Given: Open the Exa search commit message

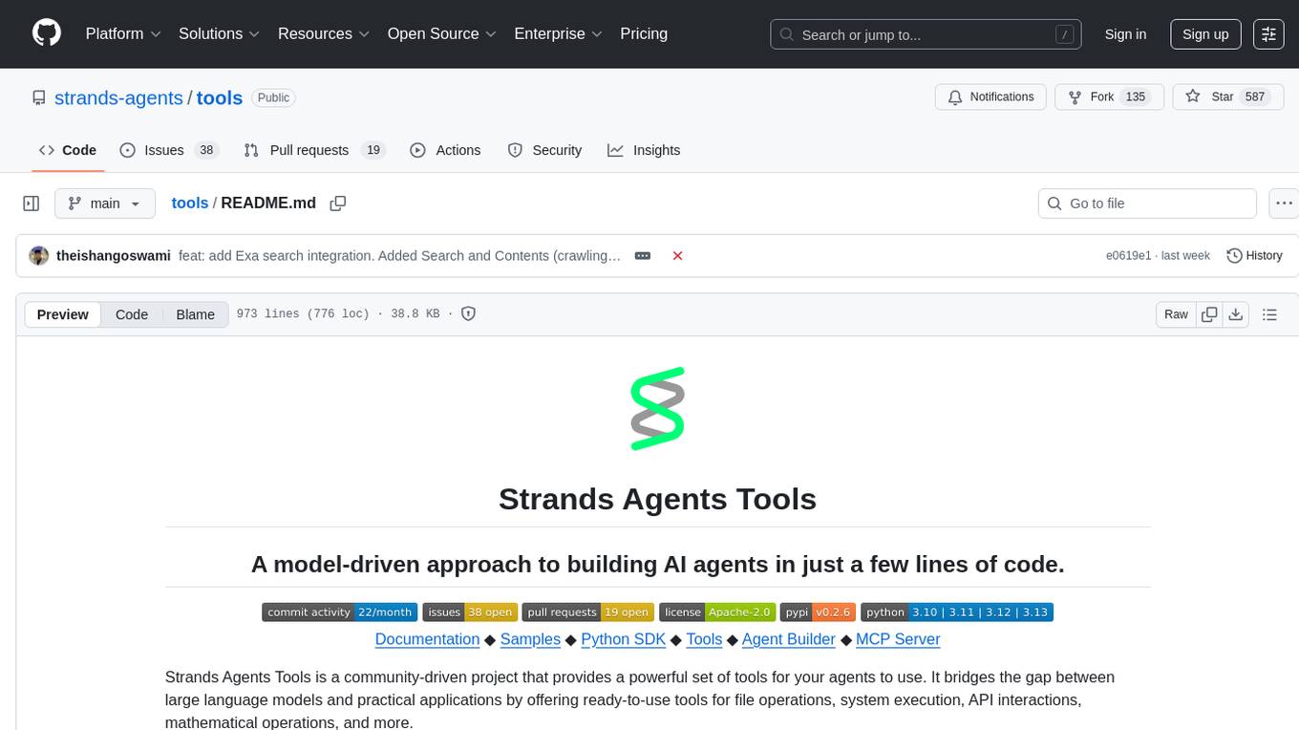Looking at the screenshot, I should tap(400, 256).
